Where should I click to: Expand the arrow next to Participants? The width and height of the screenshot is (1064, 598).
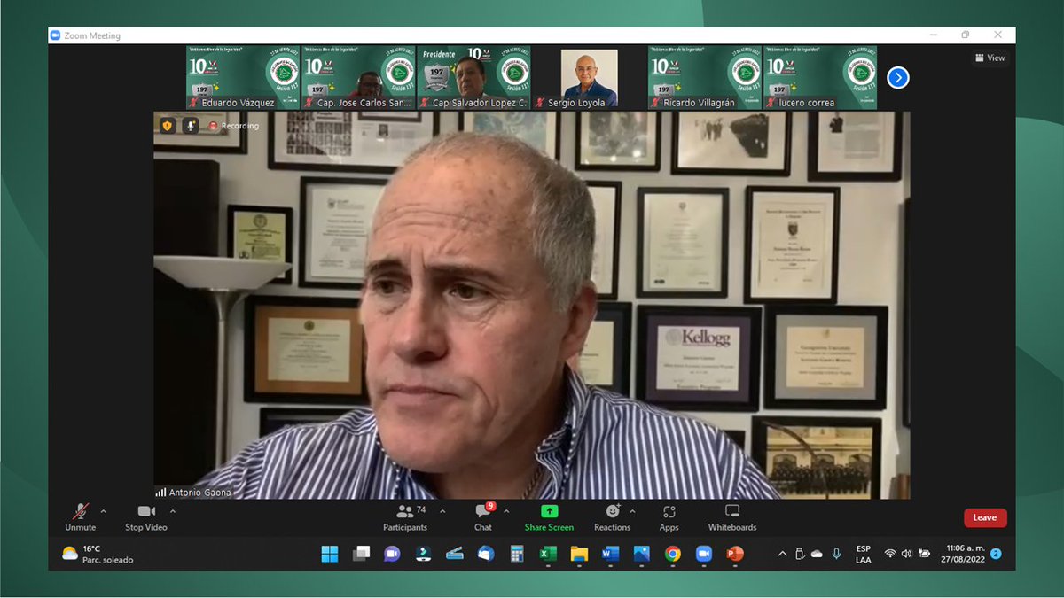[442, 511]
